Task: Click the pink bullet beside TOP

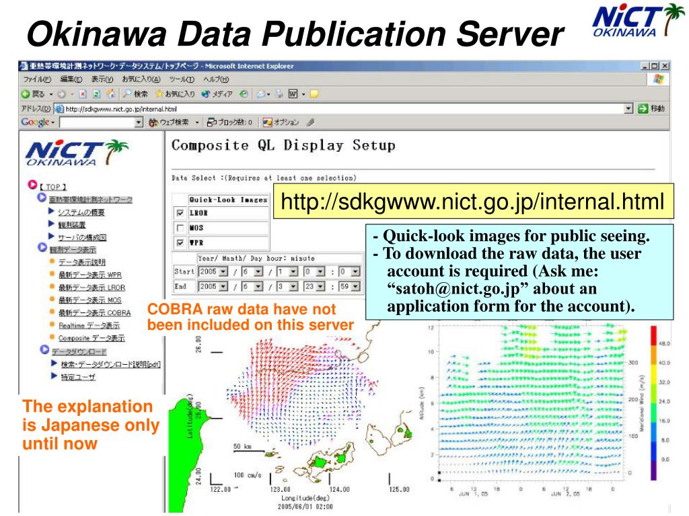Action: pyautogui.click(x=32, y=185)
